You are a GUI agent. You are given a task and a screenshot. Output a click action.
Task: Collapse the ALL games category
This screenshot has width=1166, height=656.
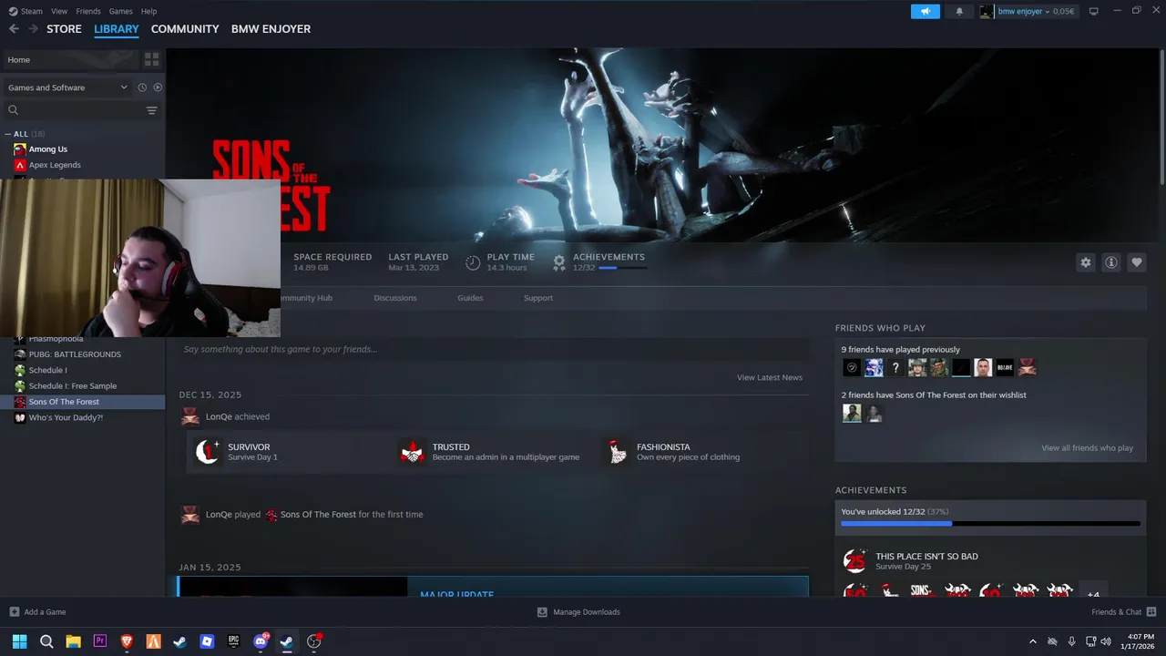8,134
